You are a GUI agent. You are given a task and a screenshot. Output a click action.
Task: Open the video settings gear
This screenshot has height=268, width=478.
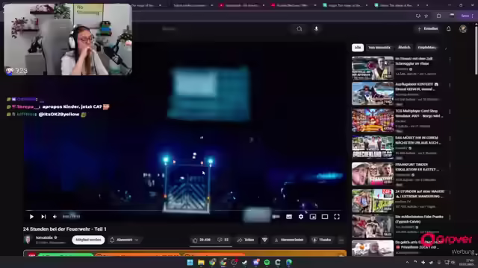click(x=301, y=217)
